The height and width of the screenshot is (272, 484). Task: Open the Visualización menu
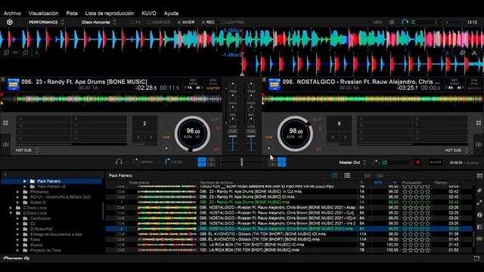tap(44, 14)
